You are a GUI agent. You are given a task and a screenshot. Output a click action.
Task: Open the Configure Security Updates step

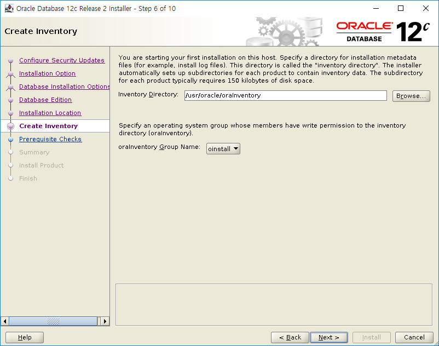(x=62, y=60)
